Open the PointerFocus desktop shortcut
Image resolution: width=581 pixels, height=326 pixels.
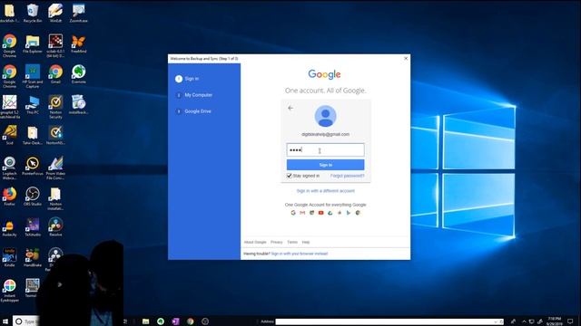33,166
